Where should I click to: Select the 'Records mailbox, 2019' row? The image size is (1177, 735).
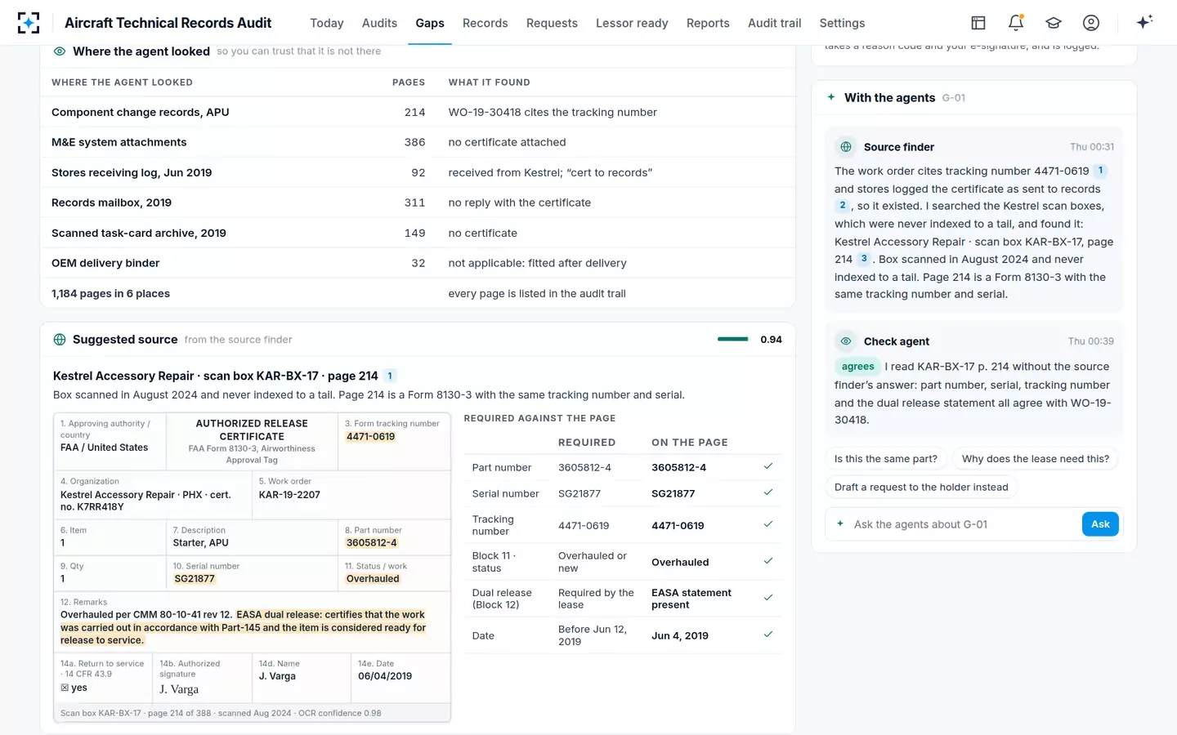click(418, 203)
